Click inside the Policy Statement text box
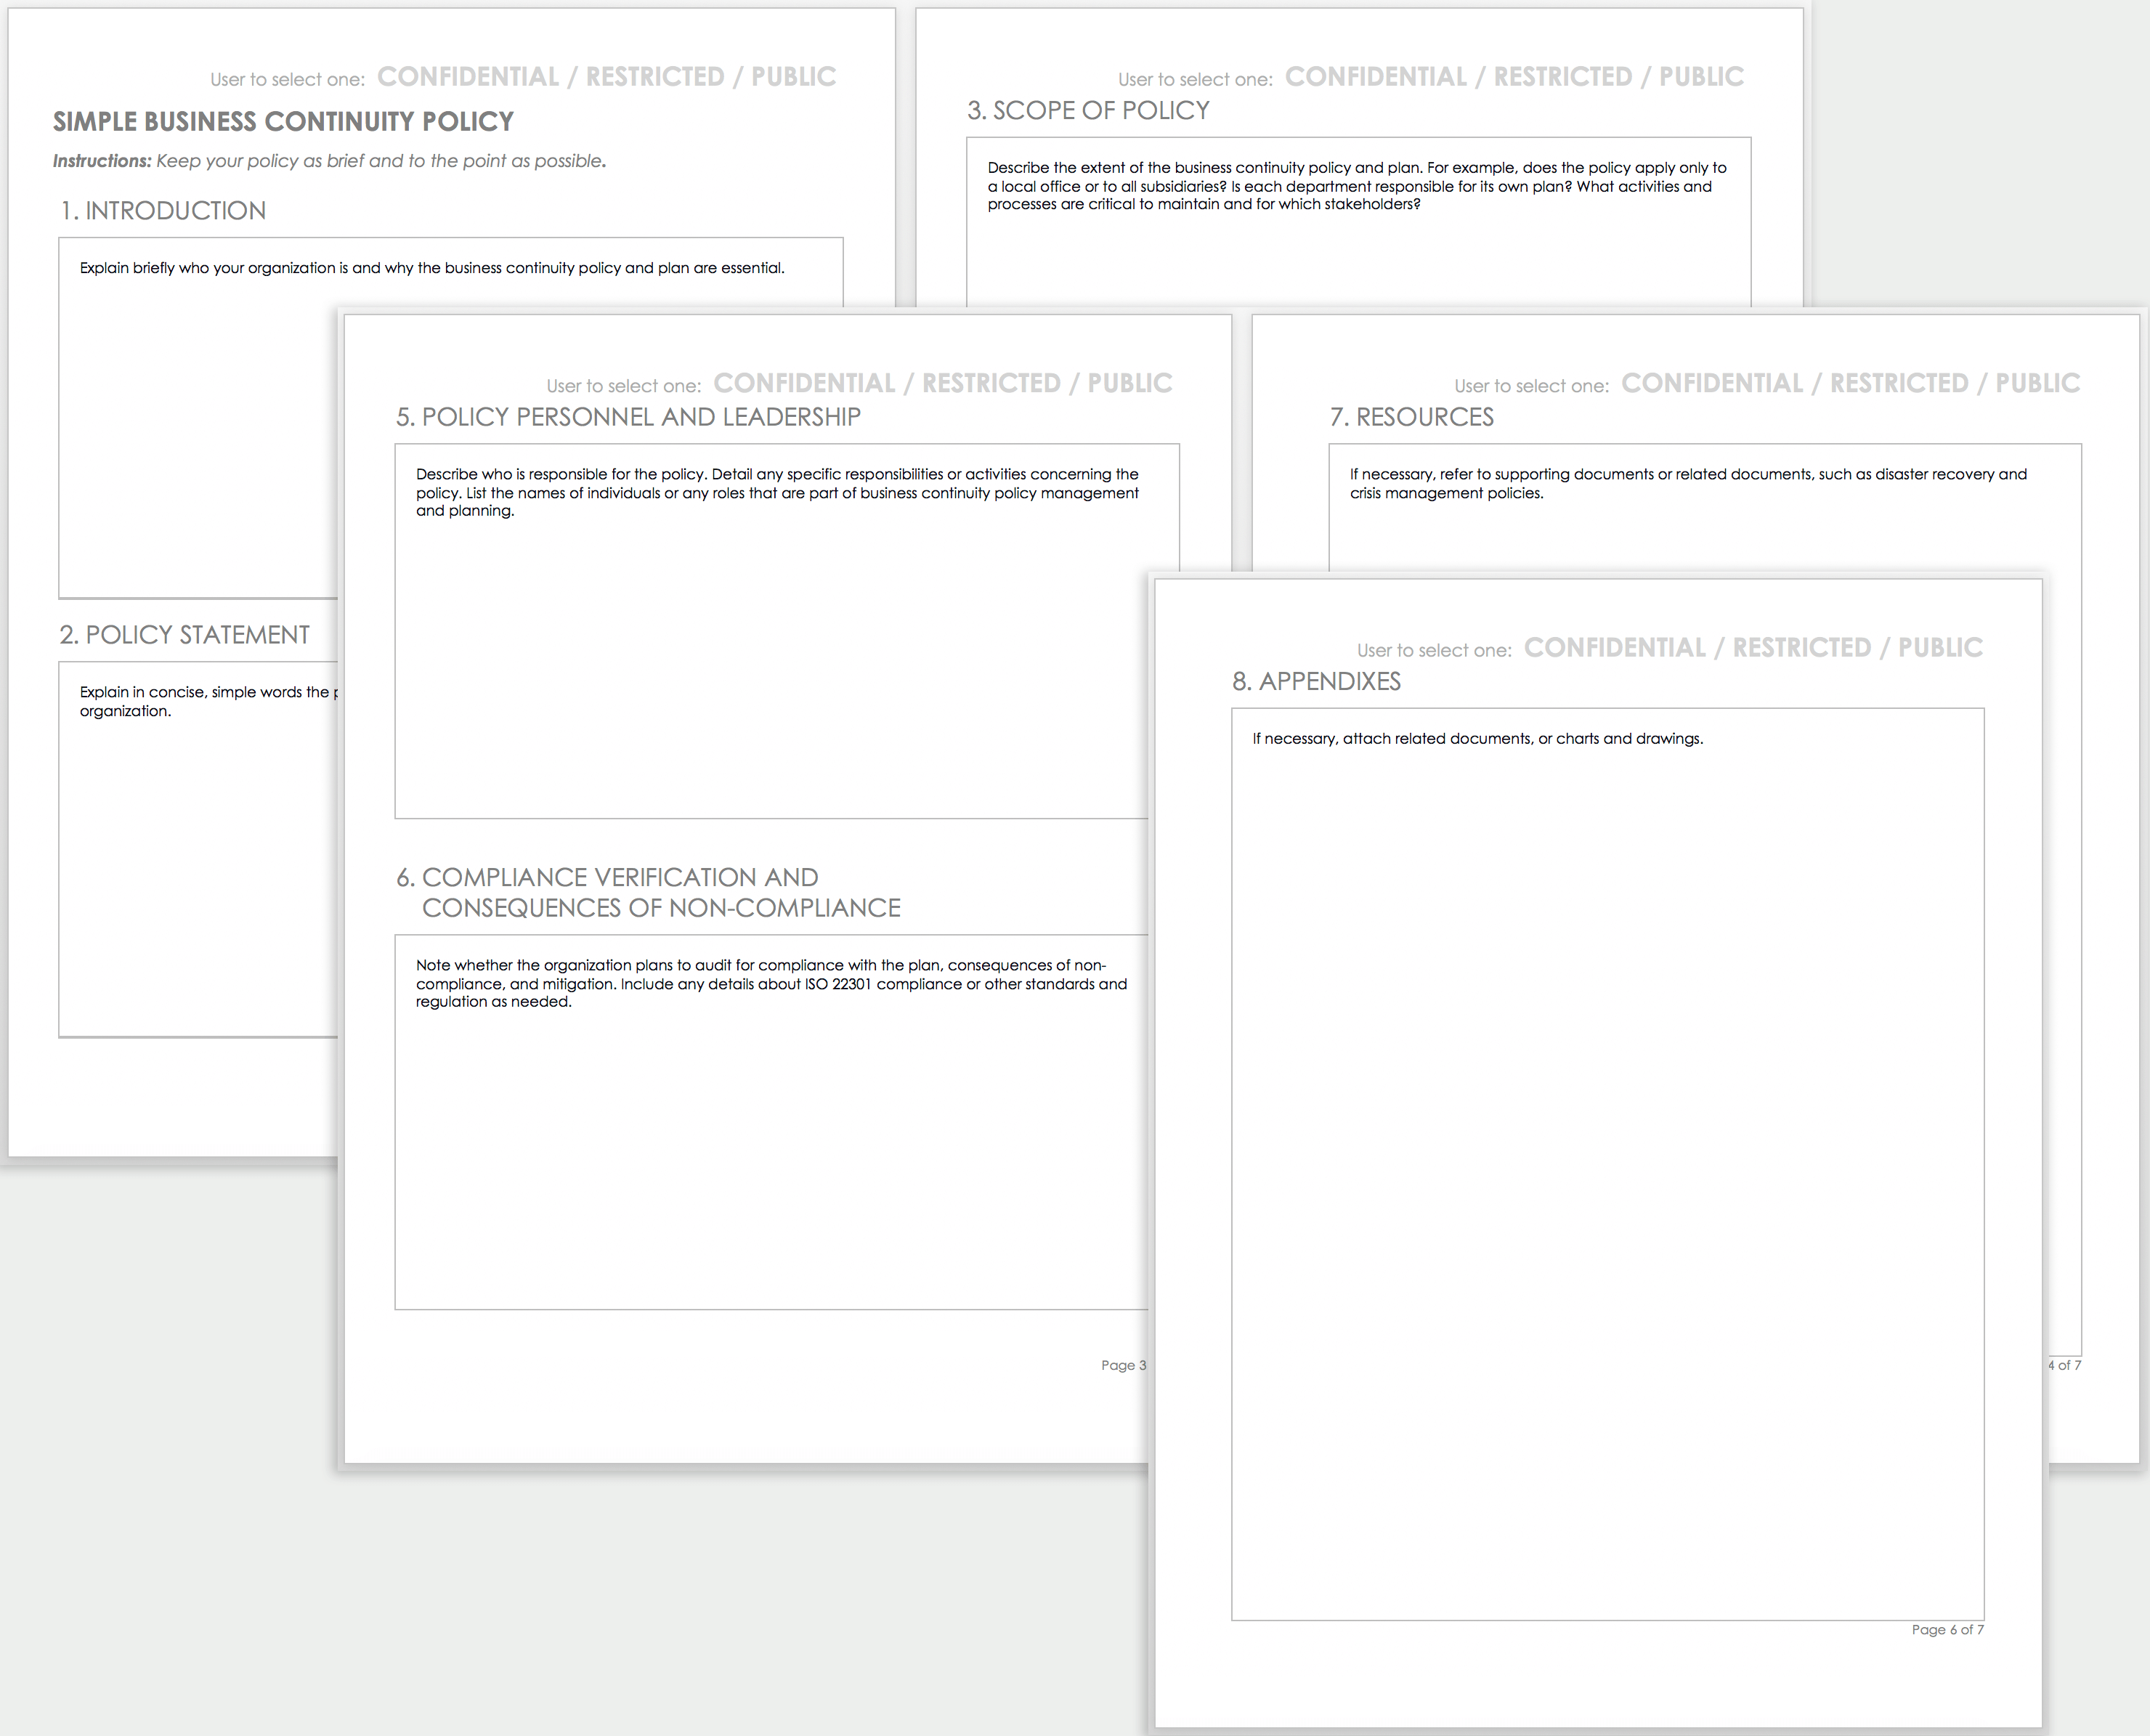The image size is (2150, 1736). (200, 870)
